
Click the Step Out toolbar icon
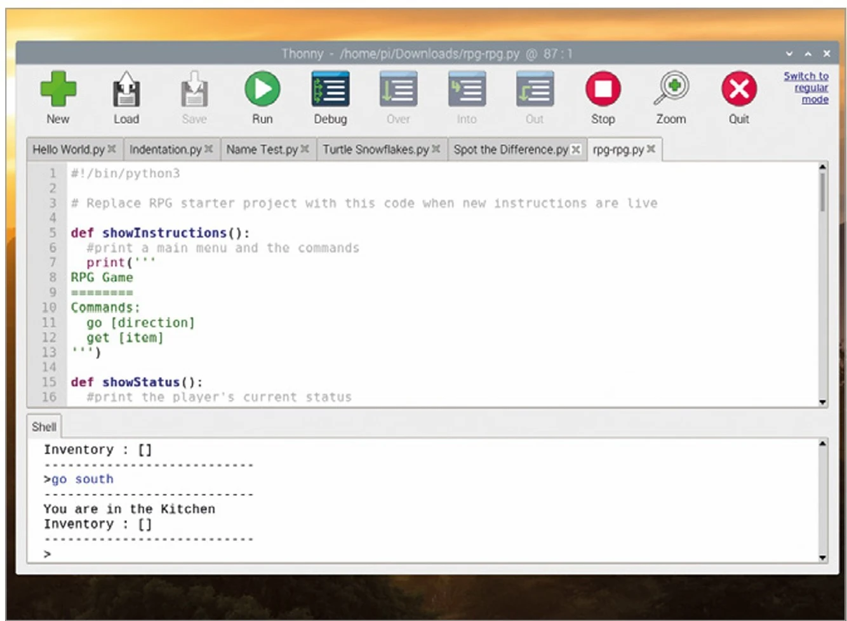(x=535, y=89)
